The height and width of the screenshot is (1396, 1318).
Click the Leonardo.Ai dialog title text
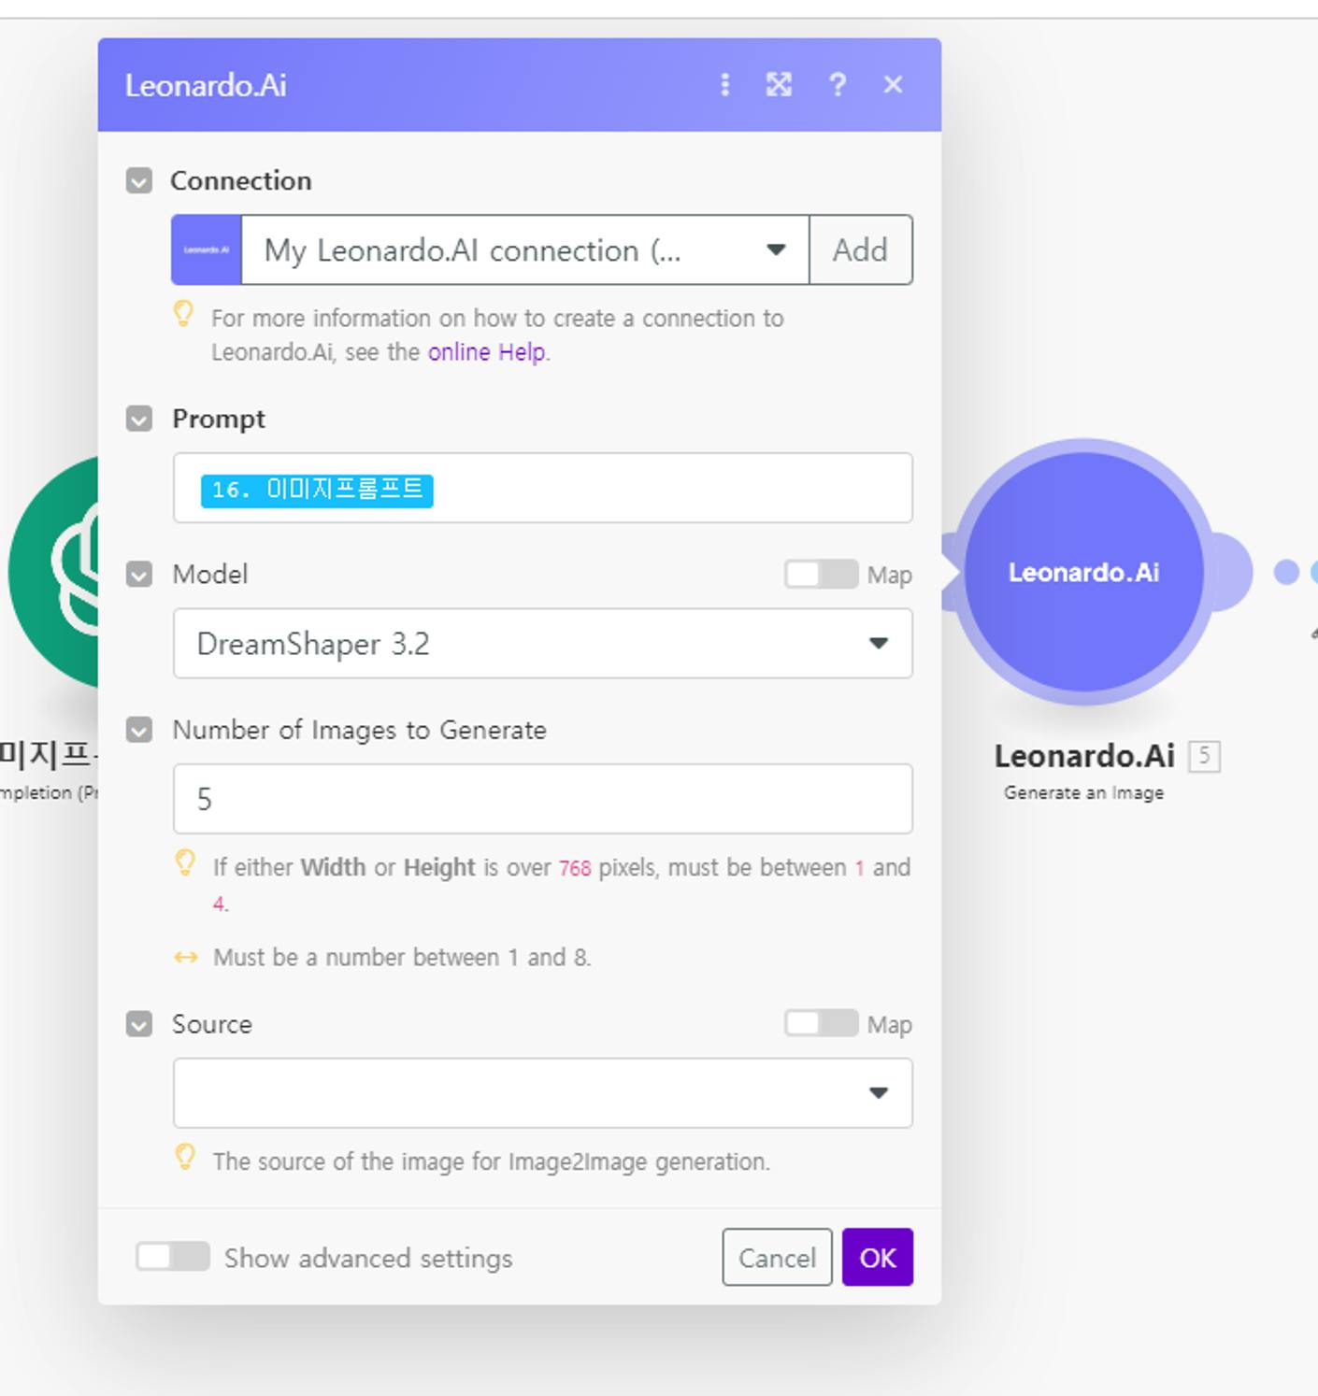[206, 85]
